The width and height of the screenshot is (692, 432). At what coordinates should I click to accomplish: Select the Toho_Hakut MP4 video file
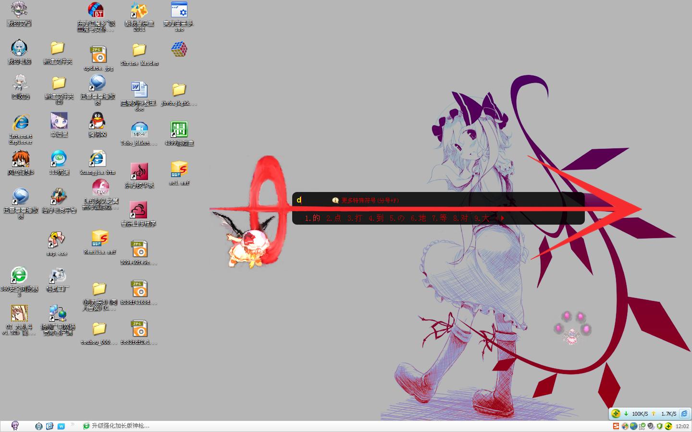pos(139,134)
